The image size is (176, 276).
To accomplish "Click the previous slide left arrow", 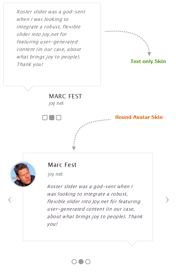I will tap(10, 200).
